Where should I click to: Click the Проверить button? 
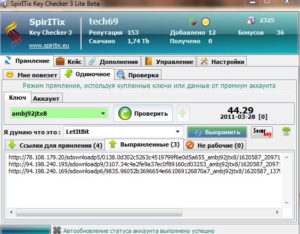tap(143, 114)
